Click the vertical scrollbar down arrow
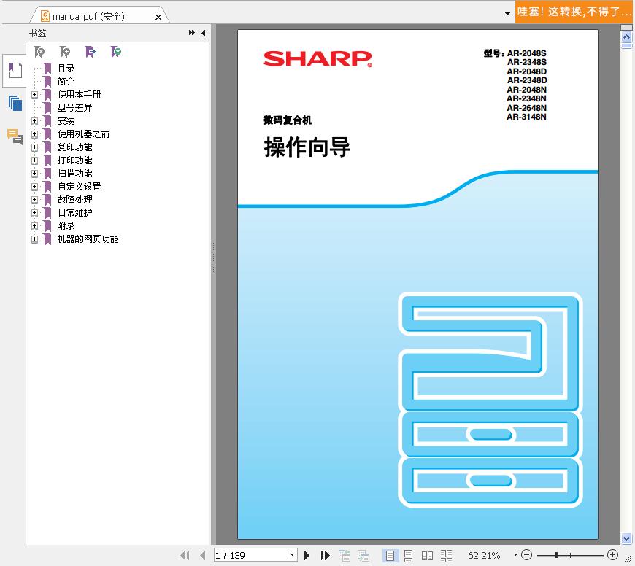The width and height of the screenshot is (635, 566). point(626,538)
